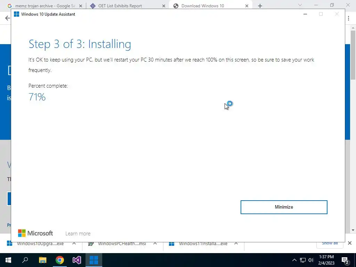
Task: Switch to the OET List Exhibits Report tab
Action: coord(120,6)
